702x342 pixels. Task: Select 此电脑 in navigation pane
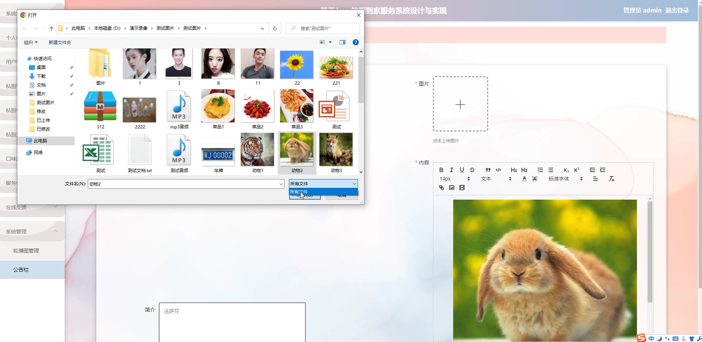click(x=47, y=141)
